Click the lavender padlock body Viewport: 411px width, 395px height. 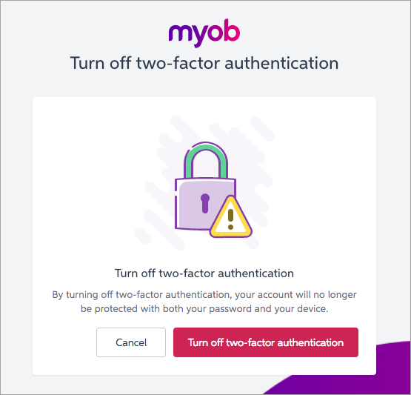pyautogui.click(x=199, y=203)
